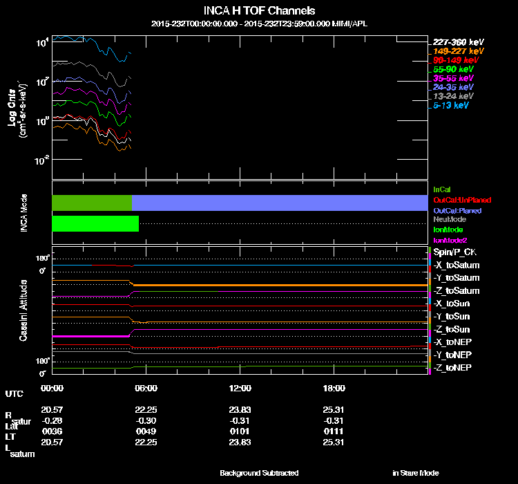The height and width of the screenshot is (484, 518).
Task: Click the bright green IonMode bar
Action: click(95, 223)
